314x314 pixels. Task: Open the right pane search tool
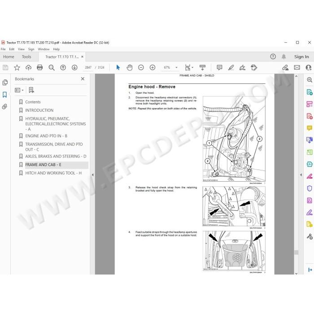point(310,80)
